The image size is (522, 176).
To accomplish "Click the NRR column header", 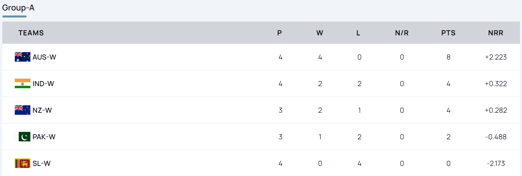I will click(495, 33).
